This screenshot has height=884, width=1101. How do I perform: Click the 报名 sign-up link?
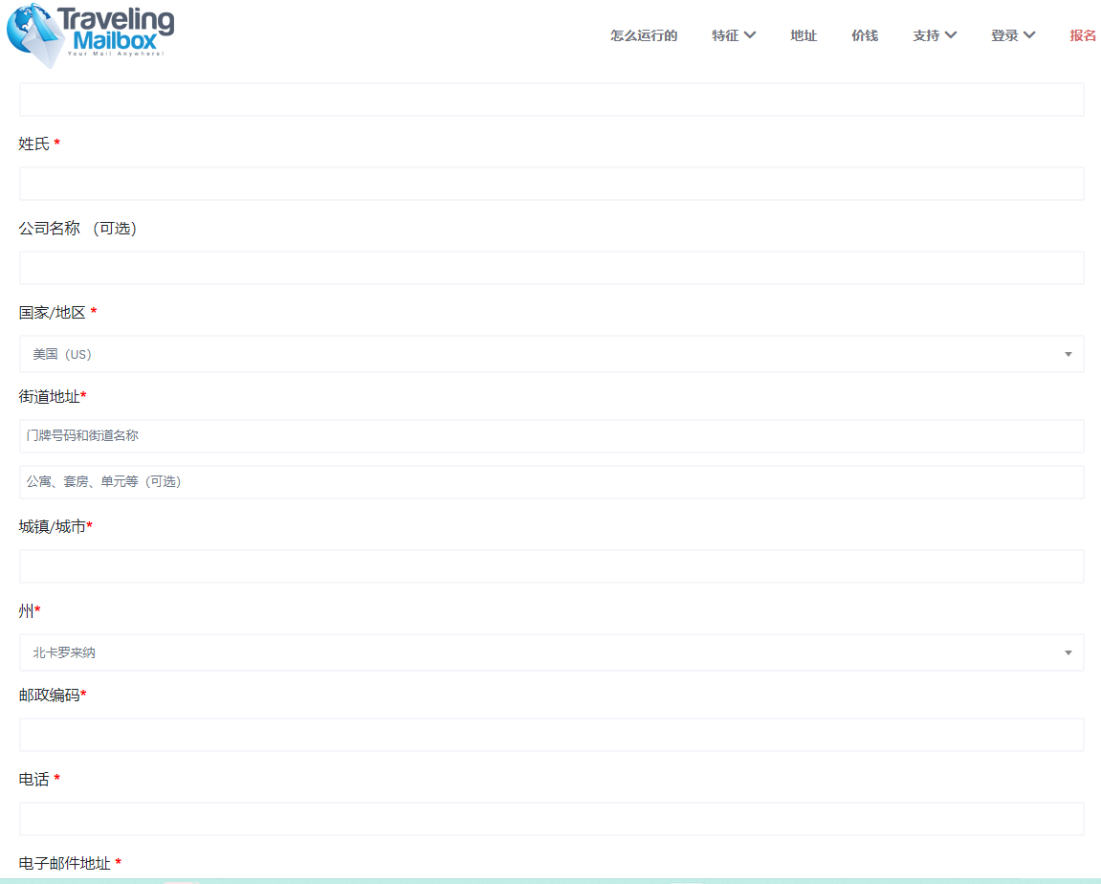1083,35
